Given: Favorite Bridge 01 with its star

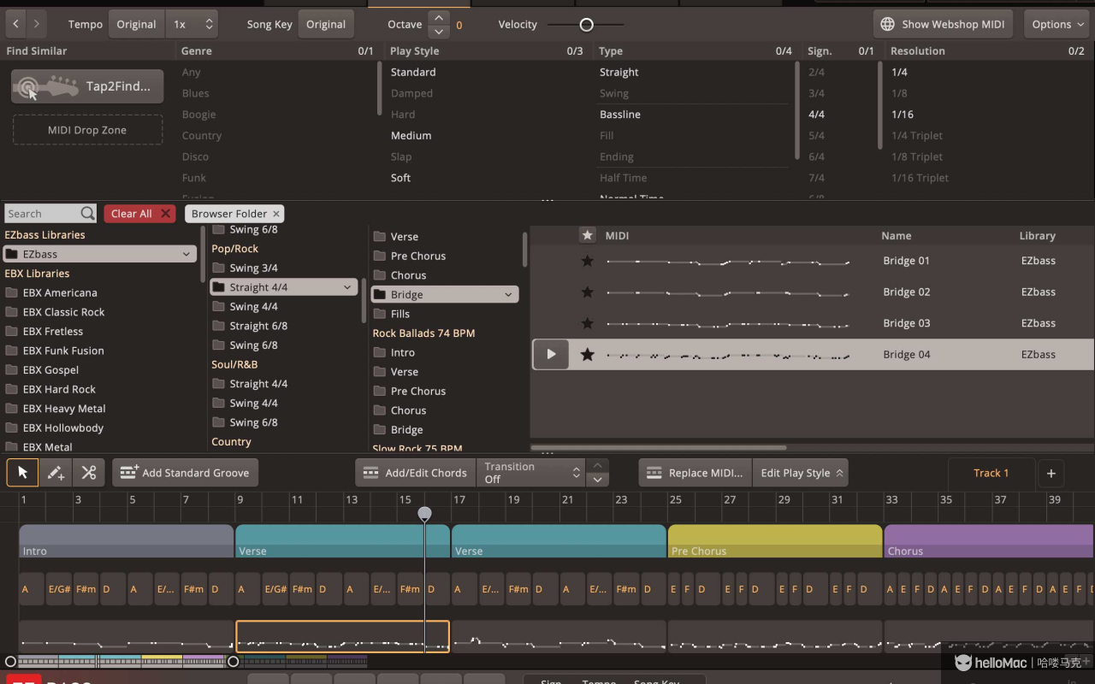Looking at the screenshot, I should [x=587, y=261].
